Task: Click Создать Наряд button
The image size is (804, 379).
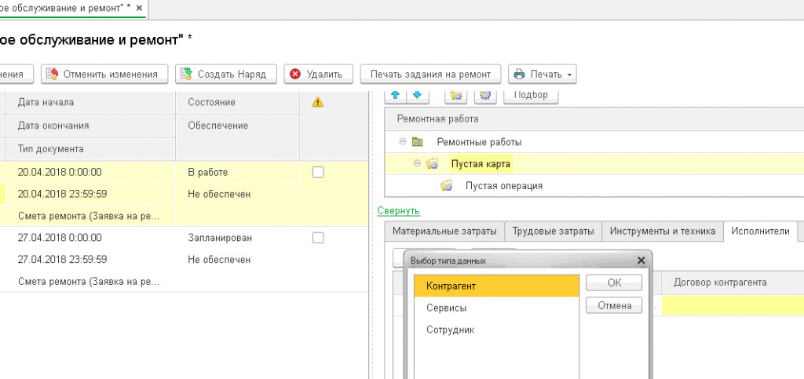Action: coord(225,75)
